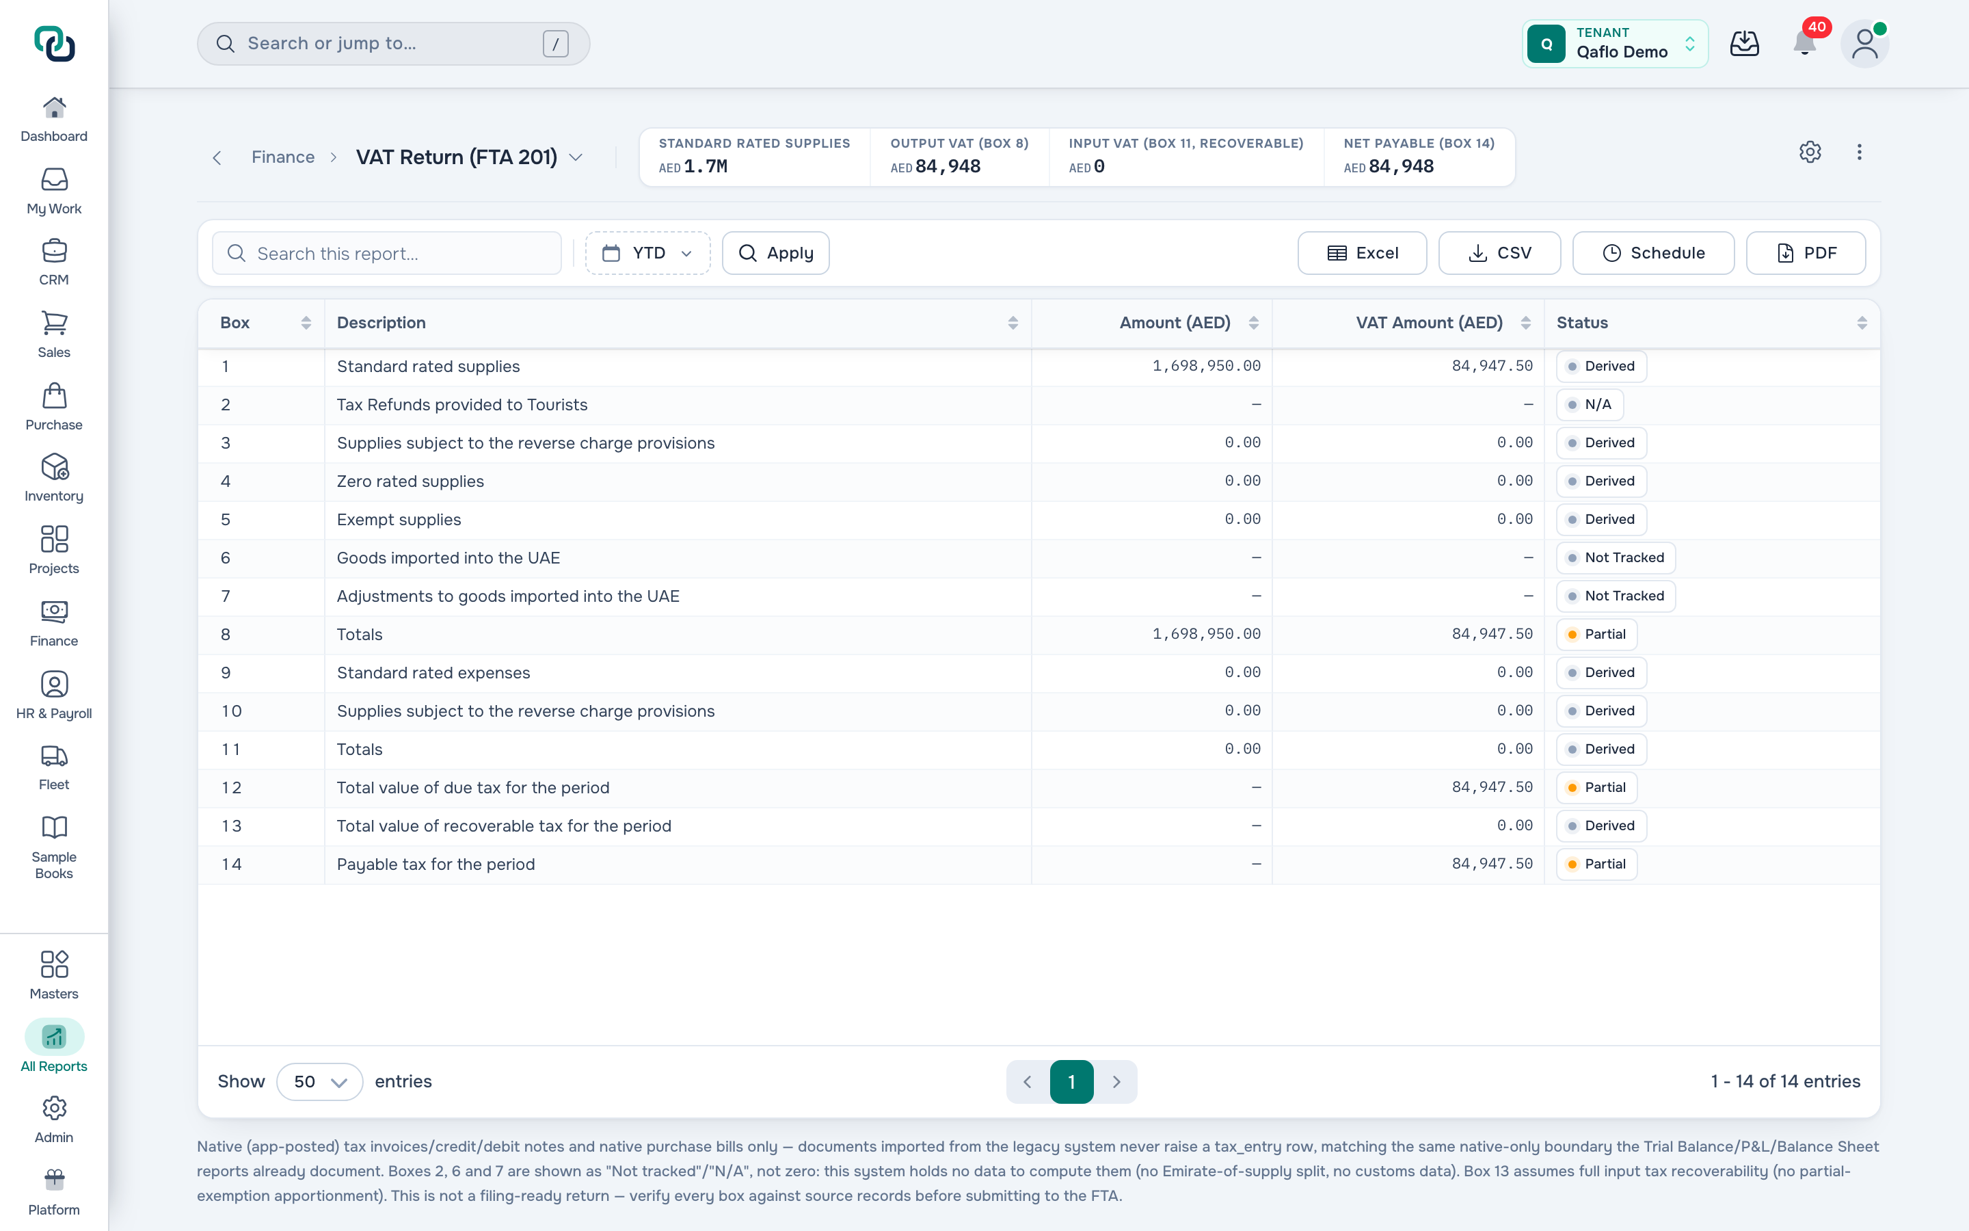Click Total value of recoverable tax row
Screen dimensions: 1969x1231
pyautogui.click(x=1039, y=825)
